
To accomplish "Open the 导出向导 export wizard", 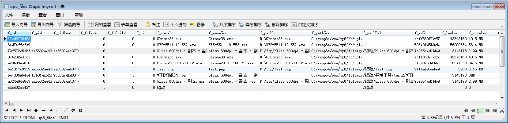I will 42,25.
